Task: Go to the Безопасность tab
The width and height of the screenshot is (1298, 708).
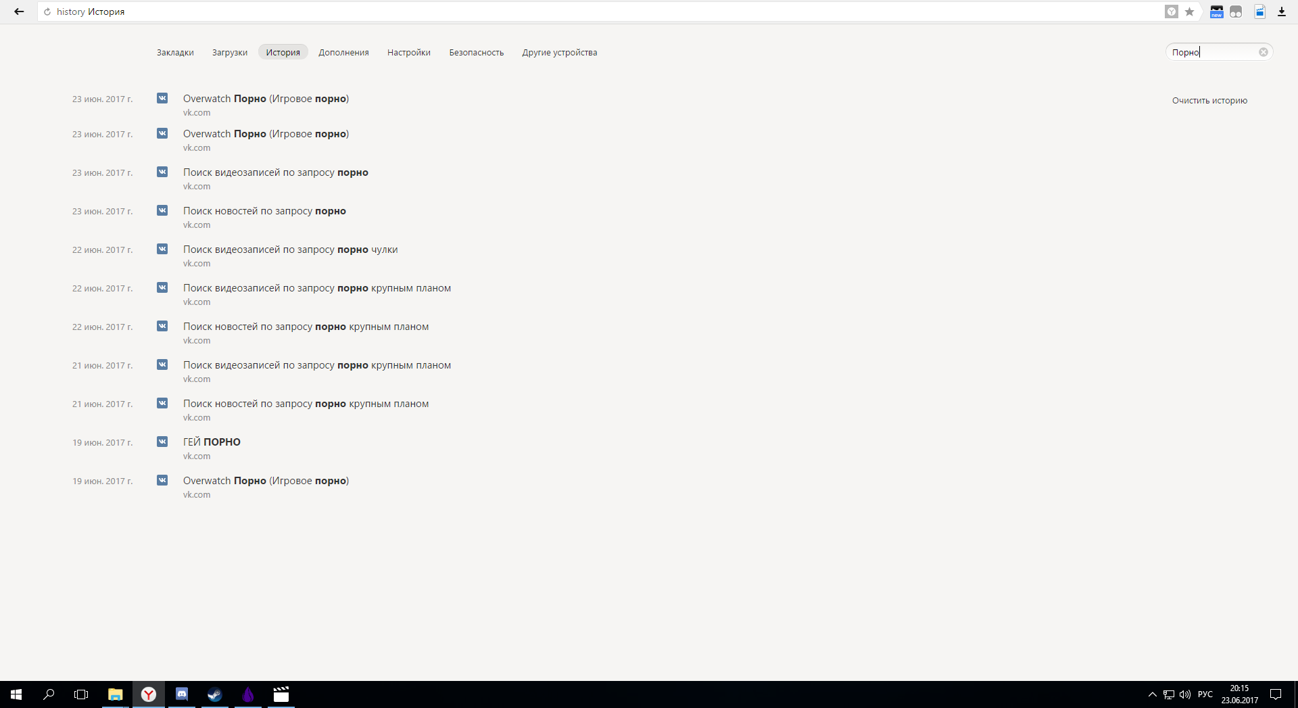Action: point(477,53)
